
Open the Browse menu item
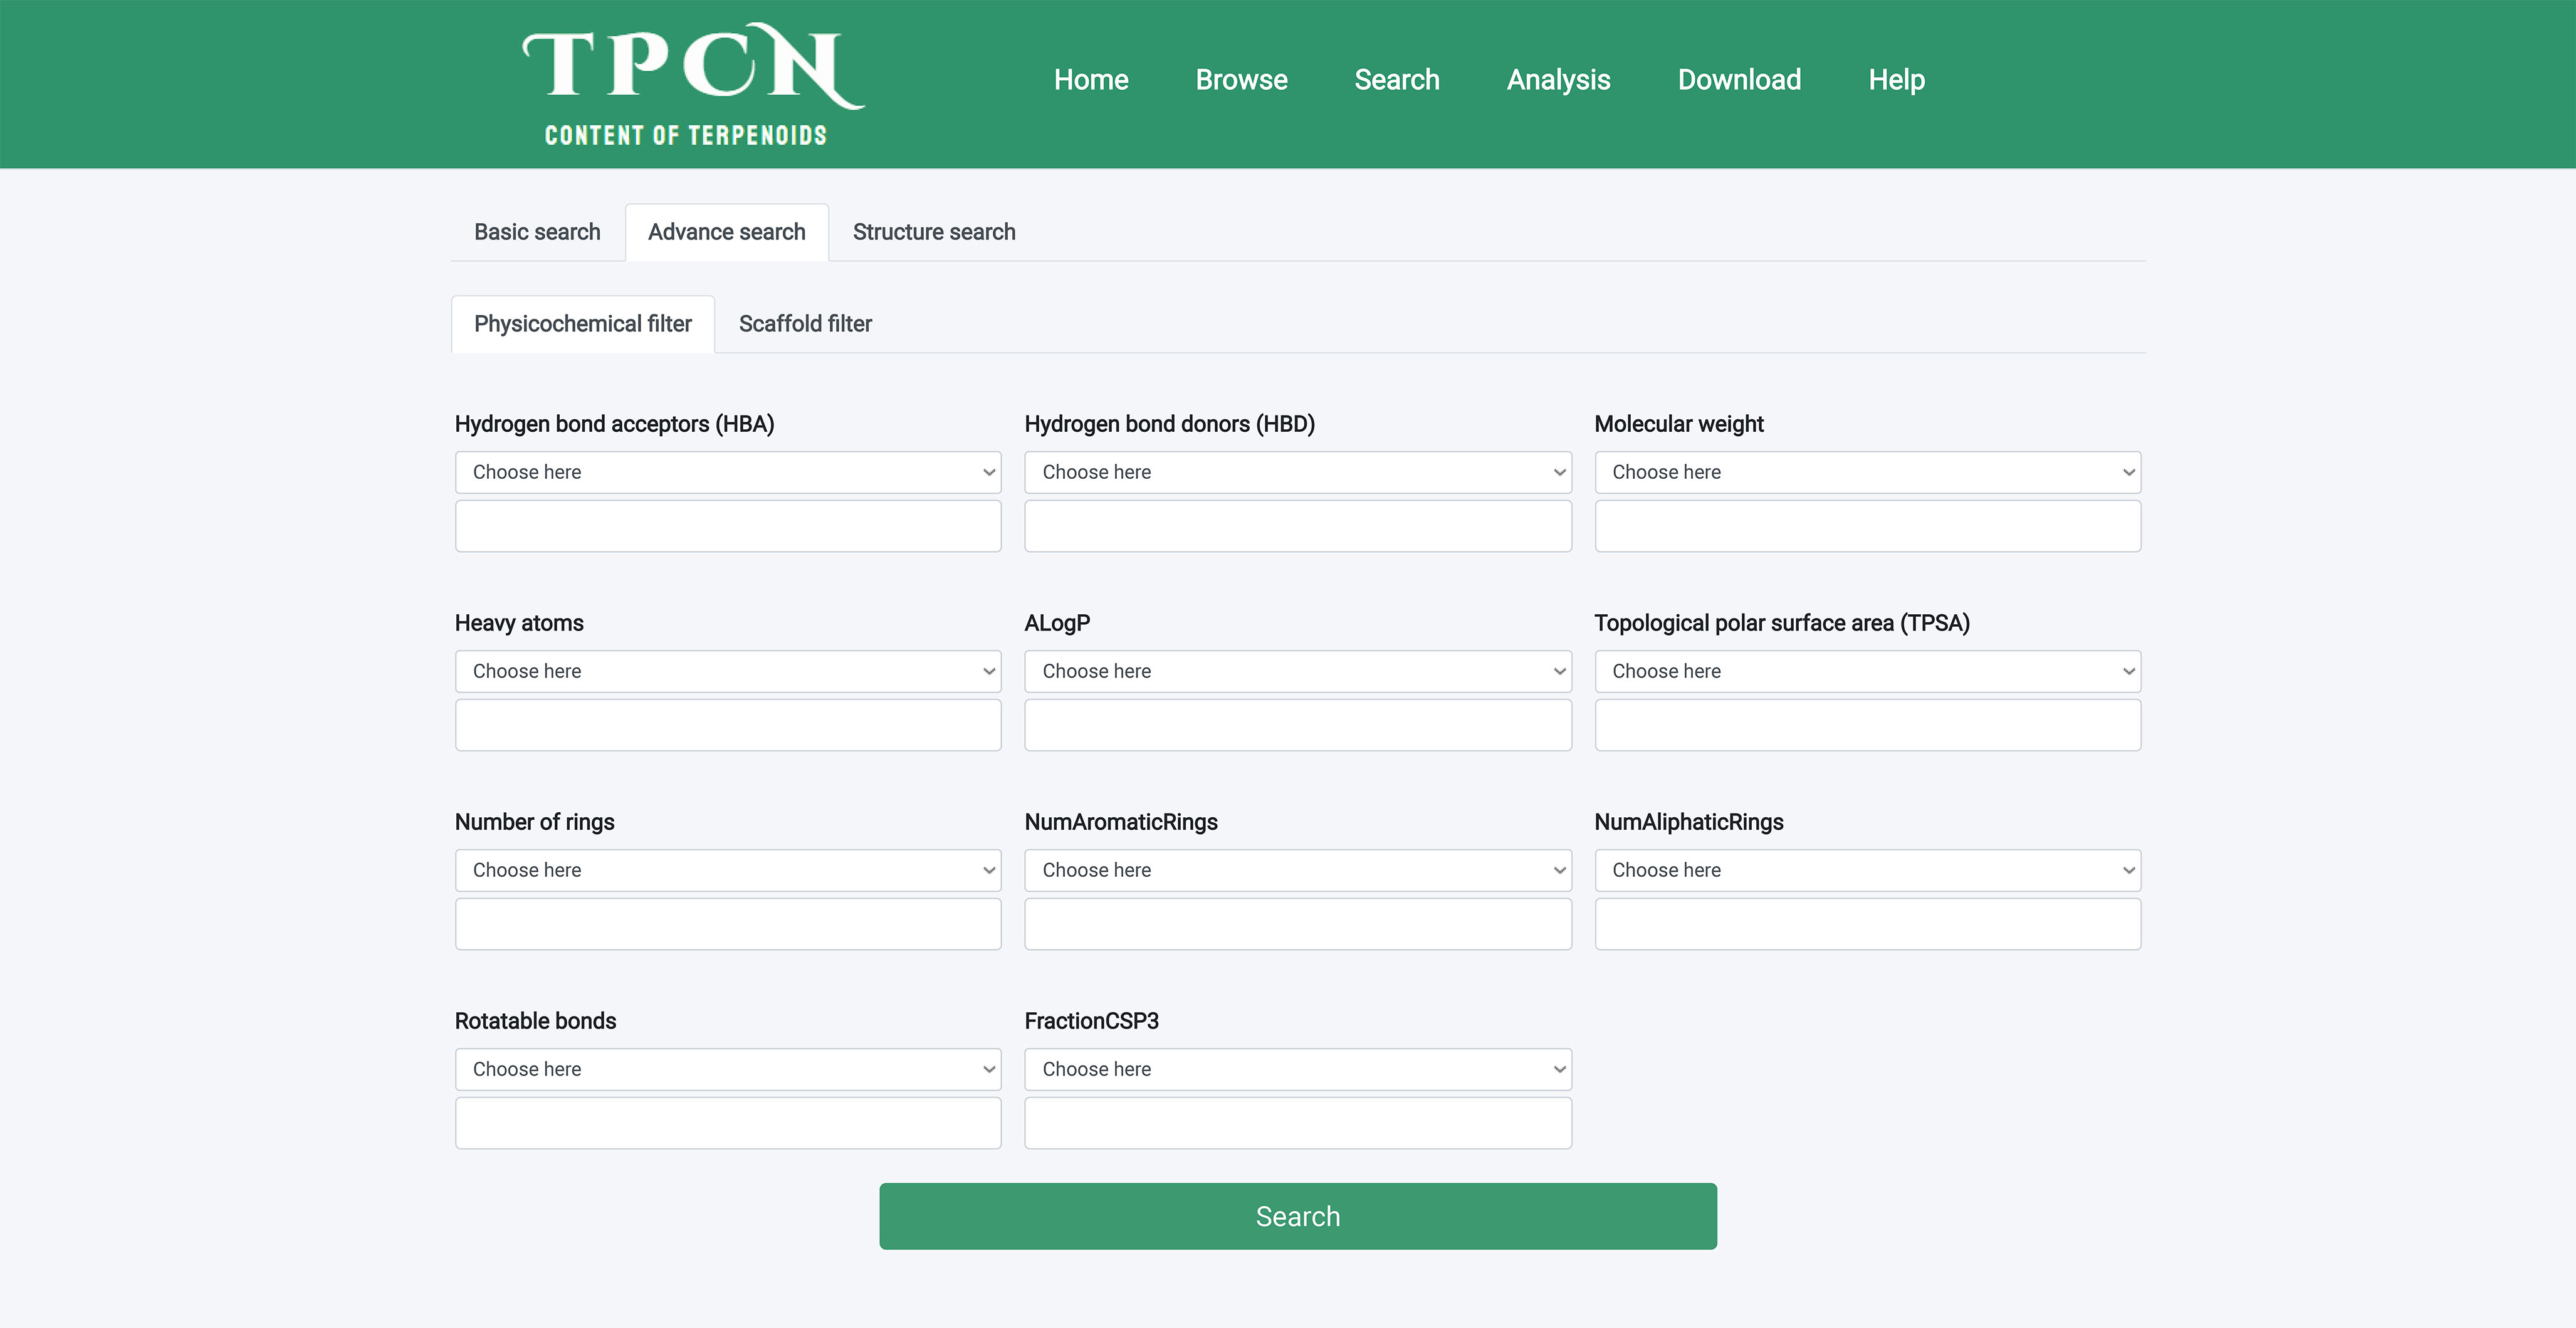point(1241,80)
